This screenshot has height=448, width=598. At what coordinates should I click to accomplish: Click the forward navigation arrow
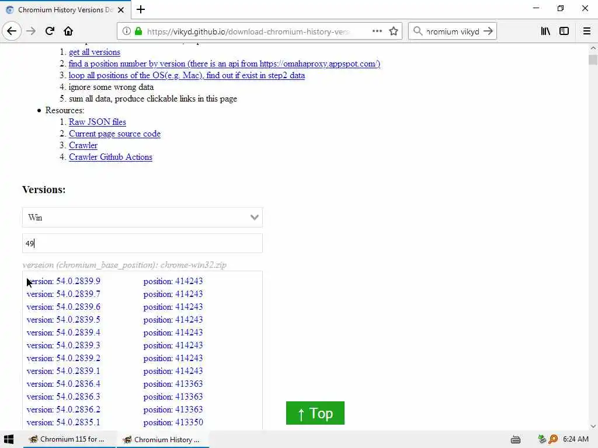[x=31, y=32]
